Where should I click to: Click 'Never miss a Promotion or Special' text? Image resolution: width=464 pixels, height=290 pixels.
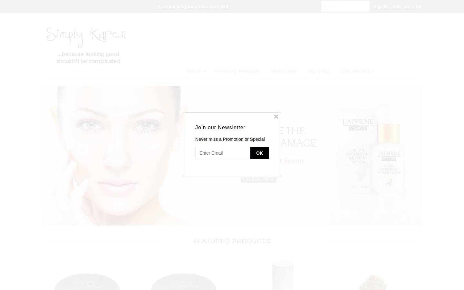click(x=230, y=139)
